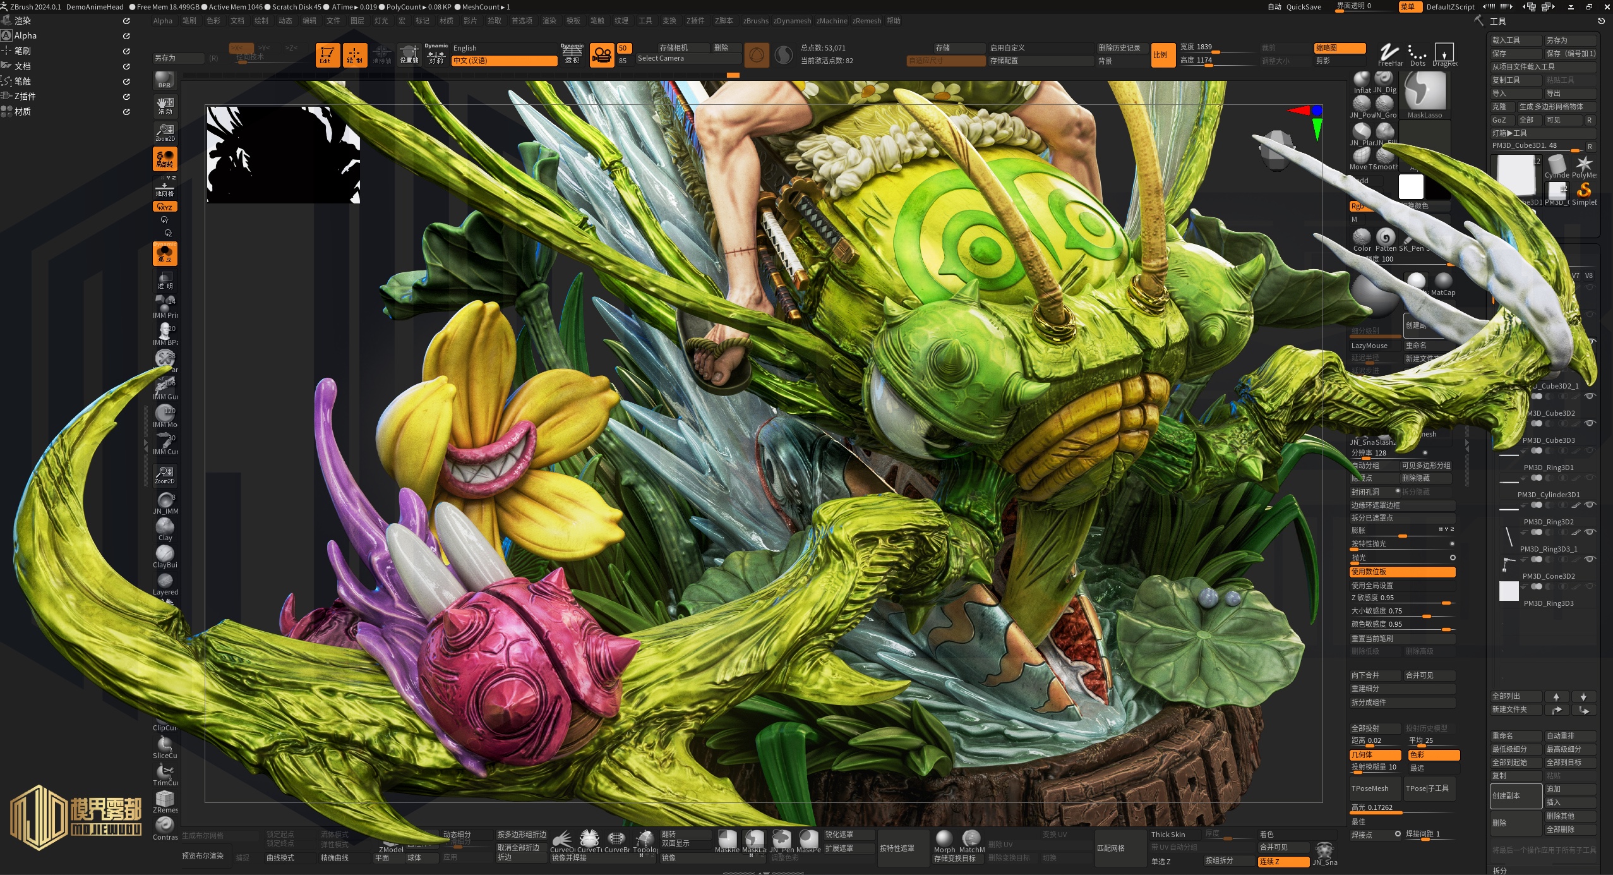Toggle the Rgb paint mode
The width and height of the screenshot is (1613, 875).
[1357, 207]
